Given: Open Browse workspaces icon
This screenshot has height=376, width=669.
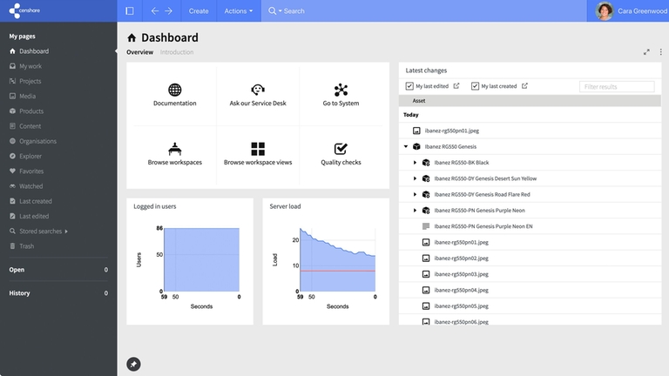Looking at the screenshot, I should coord(174,149).
